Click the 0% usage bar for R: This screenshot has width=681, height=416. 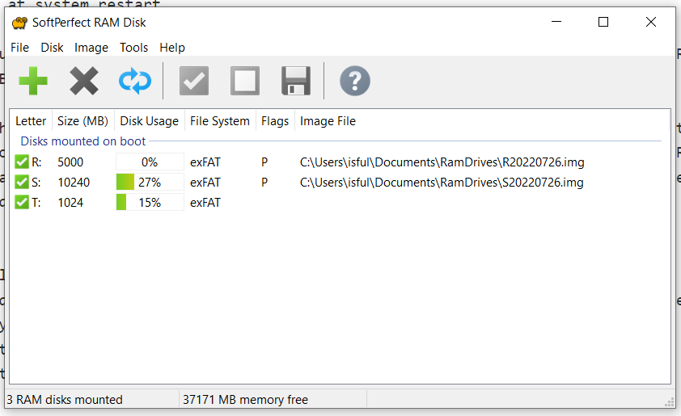click(x=150, y=162)
